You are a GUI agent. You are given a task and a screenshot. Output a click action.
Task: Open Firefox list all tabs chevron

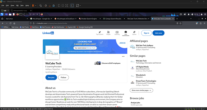191,19
